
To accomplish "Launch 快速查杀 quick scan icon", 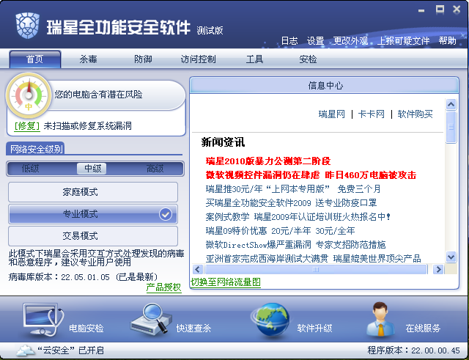I will click(151, 319).
